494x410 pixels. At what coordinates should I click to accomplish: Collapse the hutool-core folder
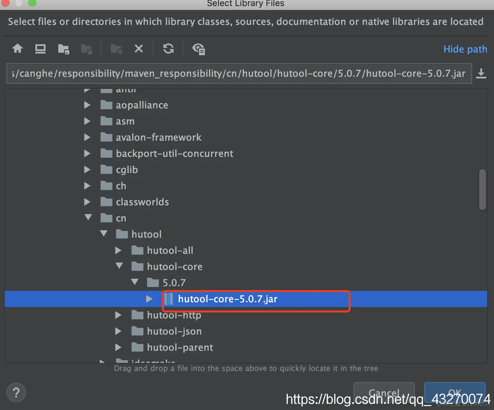coord(119,266)
